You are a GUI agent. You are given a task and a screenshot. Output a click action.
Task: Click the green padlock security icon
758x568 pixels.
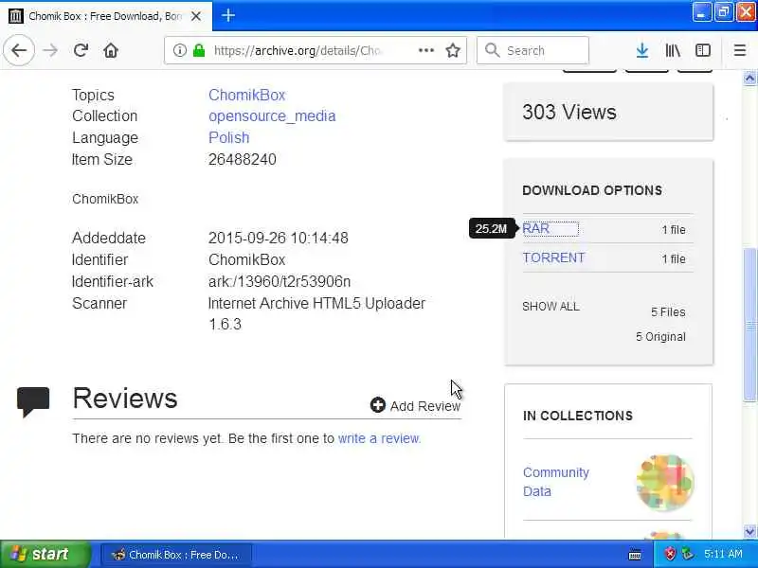[x=199, y=50]
